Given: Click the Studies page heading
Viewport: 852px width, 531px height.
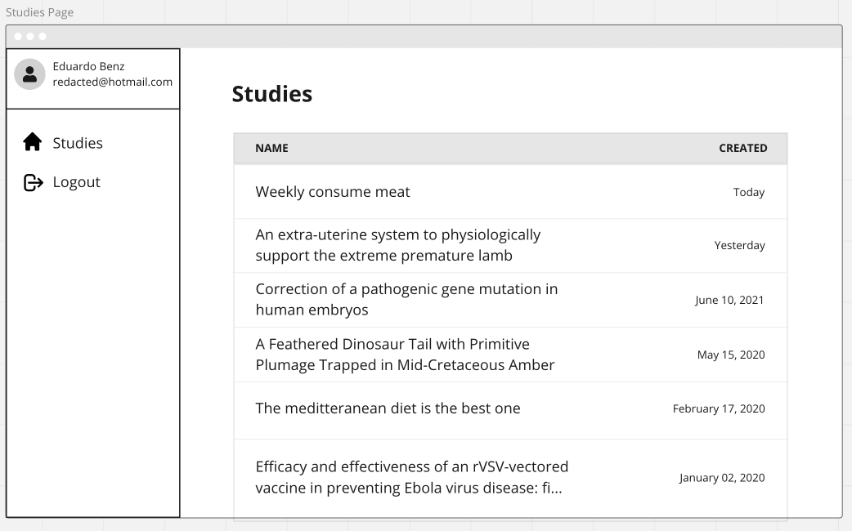Looking at the screenshot, I should 272,94.
